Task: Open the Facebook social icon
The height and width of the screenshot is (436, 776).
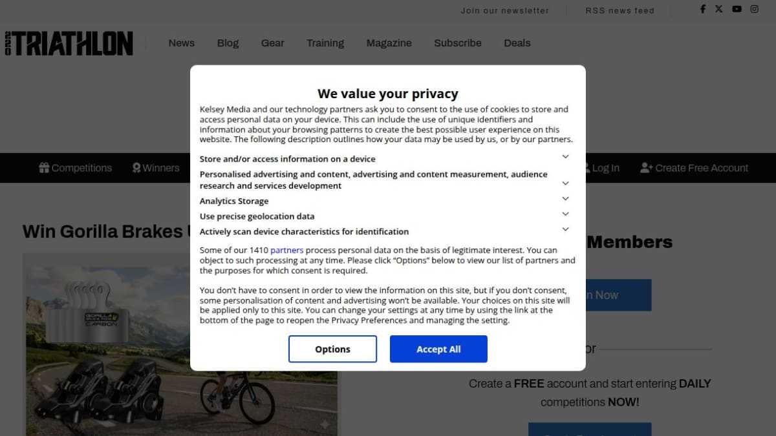Action: [x=703, y=9]
